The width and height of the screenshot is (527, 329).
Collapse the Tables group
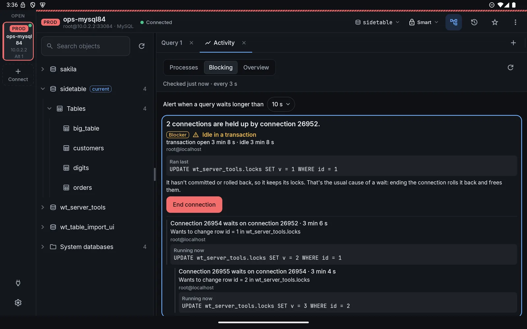pos(49,109)
